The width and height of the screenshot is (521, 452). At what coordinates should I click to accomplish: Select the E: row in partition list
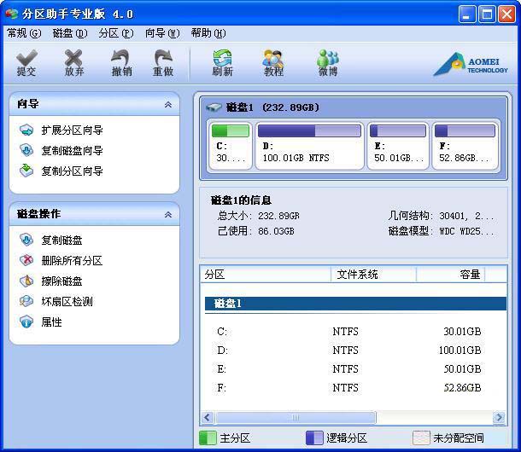pos(222,368)
